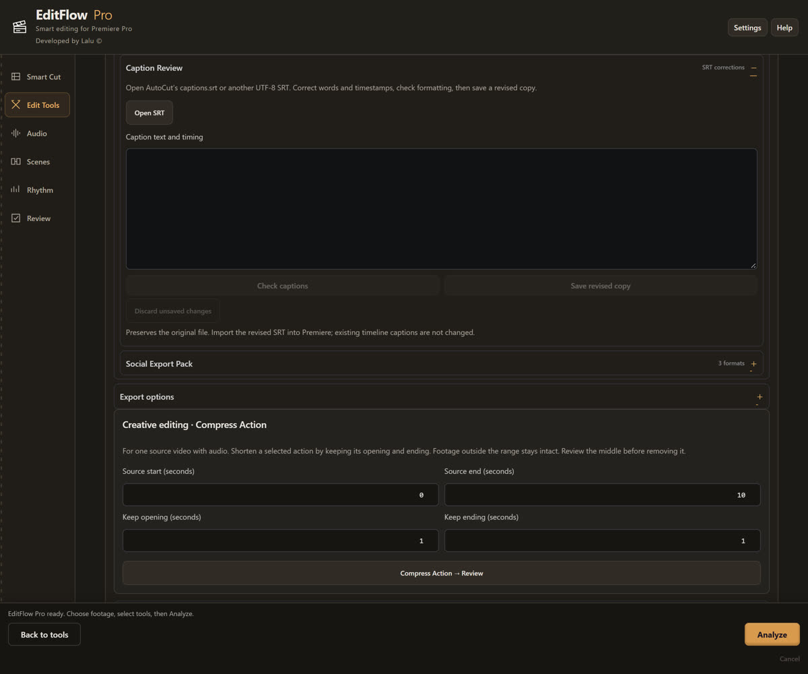The image size is (808, 674).
Task: Run Compress Action → Review
Action: 442,573
